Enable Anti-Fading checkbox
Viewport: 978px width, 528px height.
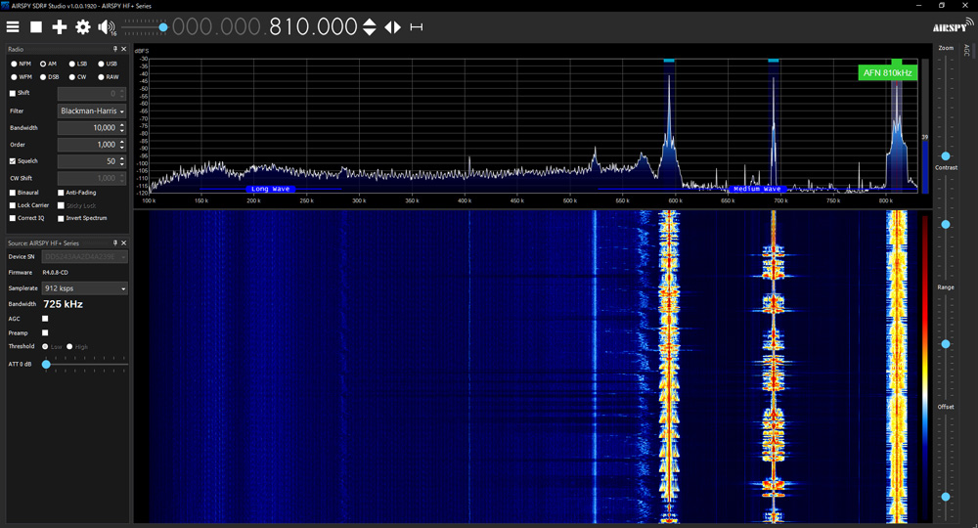pos(61,193)
